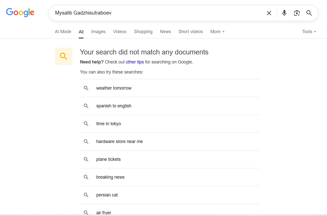The height and width of the screenshot is (216, 327).
Task: Search the plane tickets suggestion
Action: 170,159
